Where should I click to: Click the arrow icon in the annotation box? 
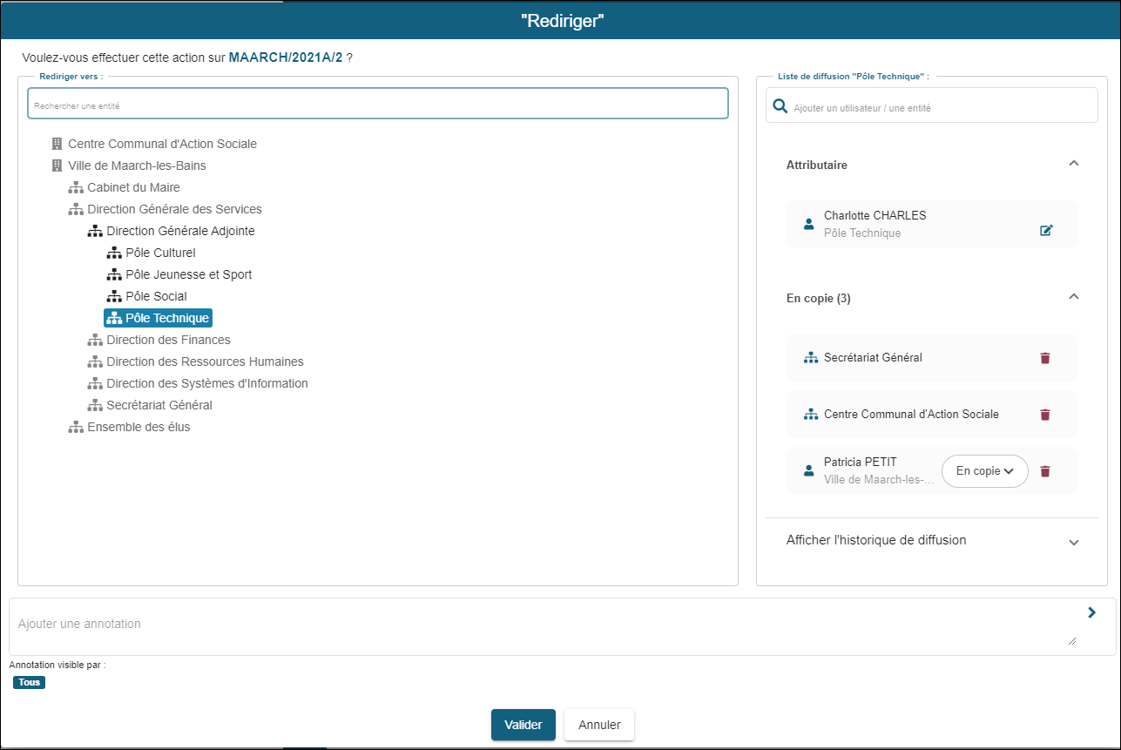point(1091,612)
